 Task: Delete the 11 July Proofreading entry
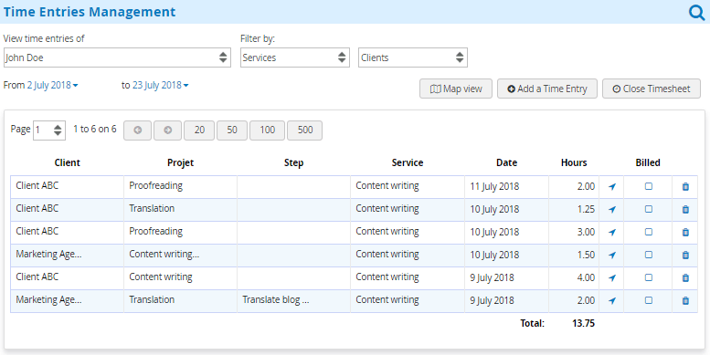coord(685,186)
